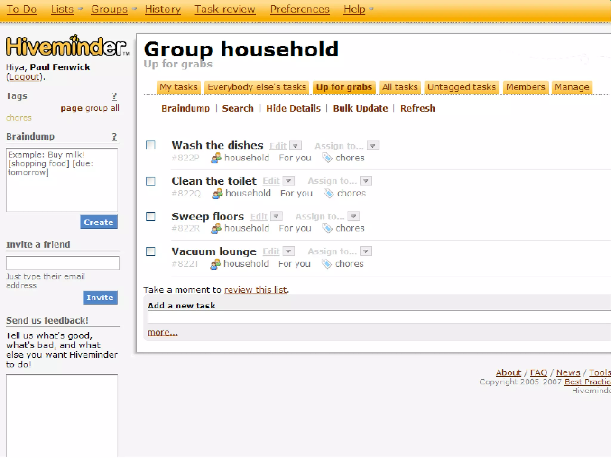Click the Bulk Update link
The height and width of the screenshot is (458, 611).
point(360,108)
